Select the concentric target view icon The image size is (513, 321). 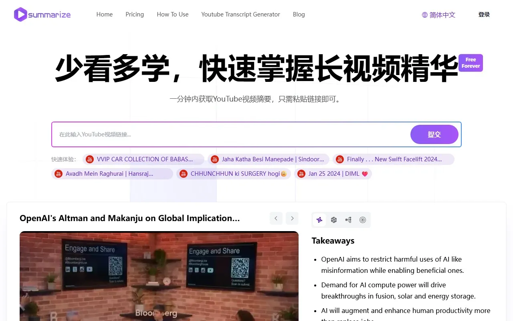[363, 220]
